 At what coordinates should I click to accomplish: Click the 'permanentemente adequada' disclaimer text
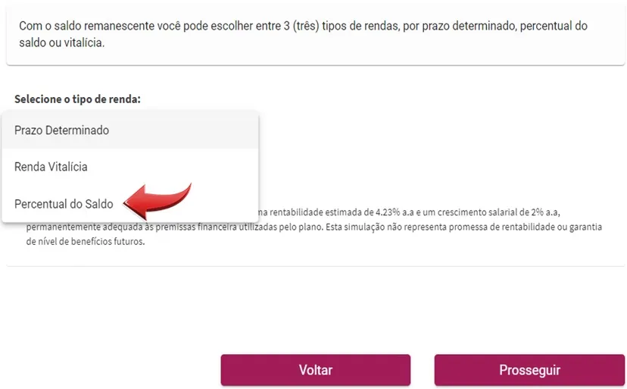(76, 227)
